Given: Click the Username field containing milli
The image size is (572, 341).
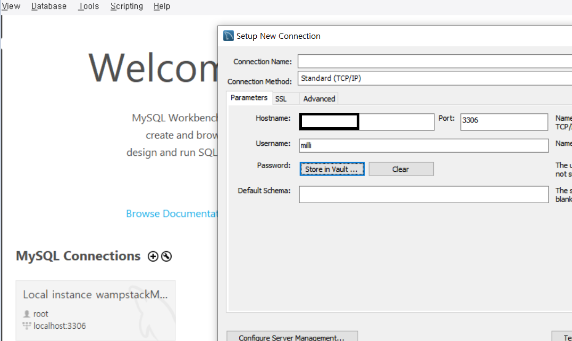Looking at the screenshot, I should click(x=424, y=145).
